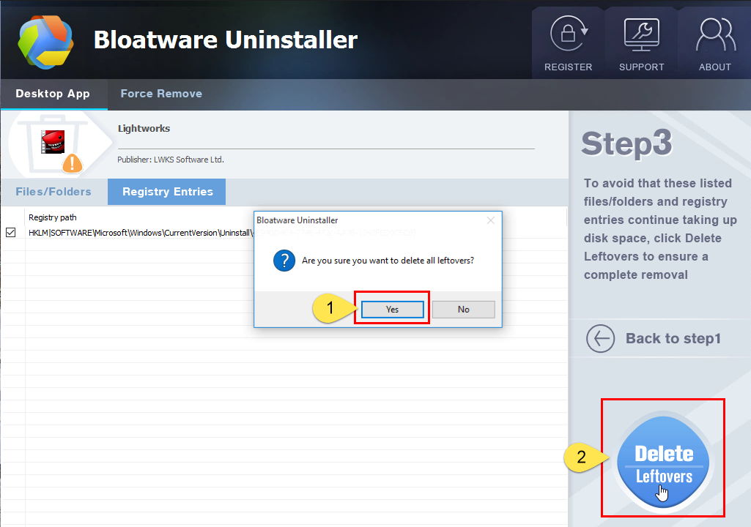Click the Bloatware Uninstaller dialog title
The width and height of the screenshot is (751, 527).
pos(297,220)
